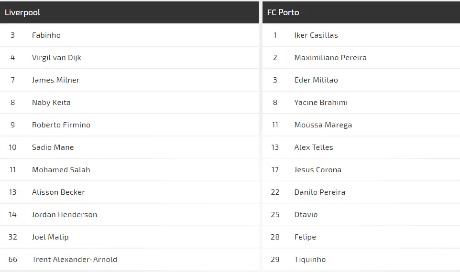Click Maximiliano Pereira's name
The width and height of the screenshot is (460, 272).
point(330,58)
